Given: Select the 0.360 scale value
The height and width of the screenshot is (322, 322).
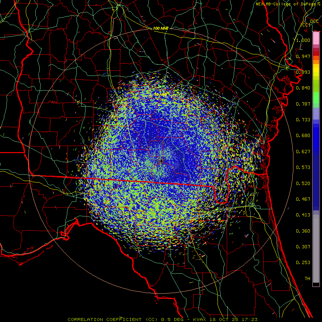Looking at the screenshot, I should 303,231.
